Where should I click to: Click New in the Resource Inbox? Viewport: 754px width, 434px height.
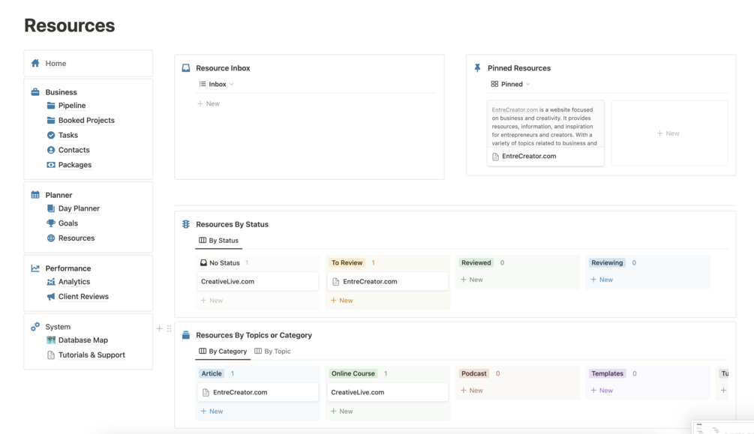coord(209,103)
